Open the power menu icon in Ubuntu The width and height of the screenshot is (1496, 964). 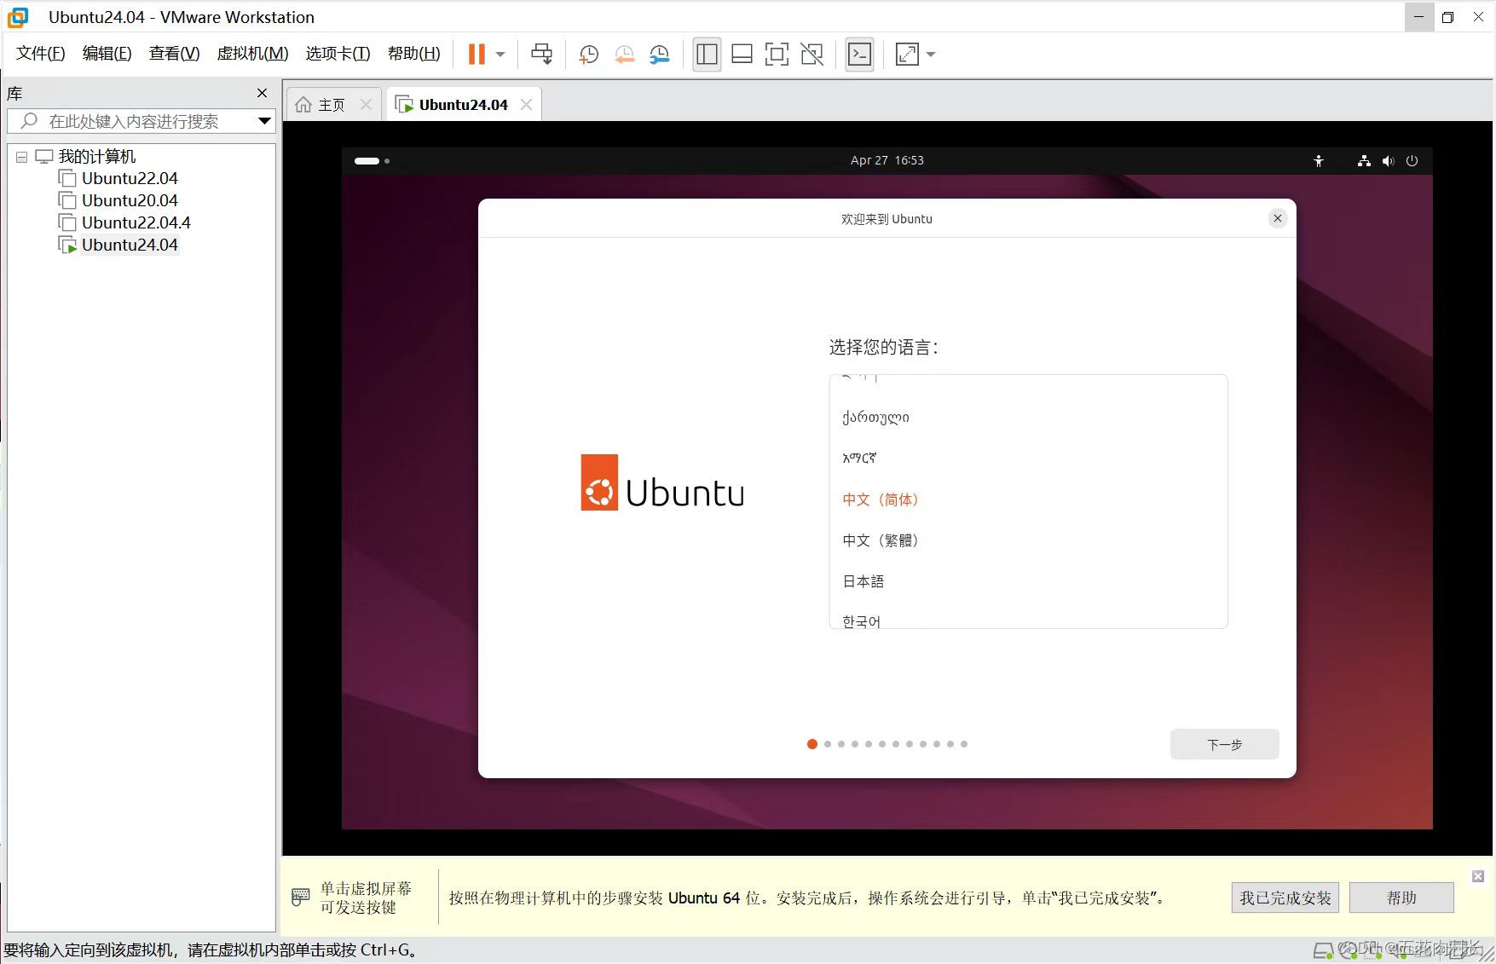1412,160
